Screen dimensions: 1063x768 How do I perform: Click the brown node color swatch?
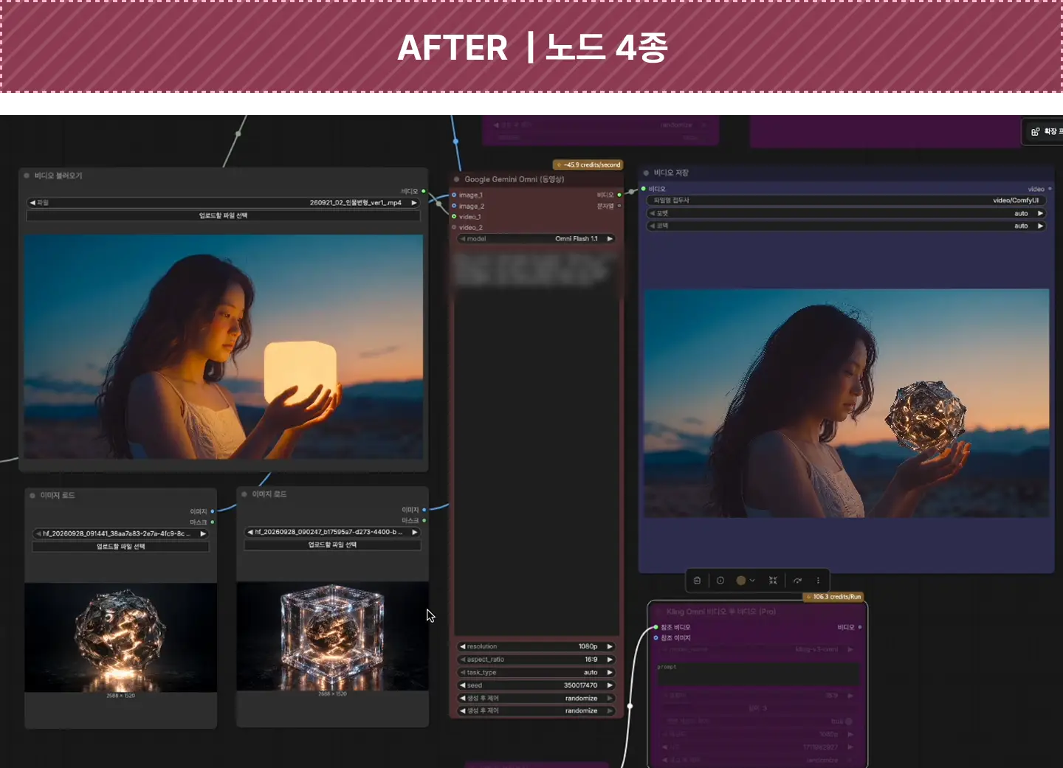point(741,581)
